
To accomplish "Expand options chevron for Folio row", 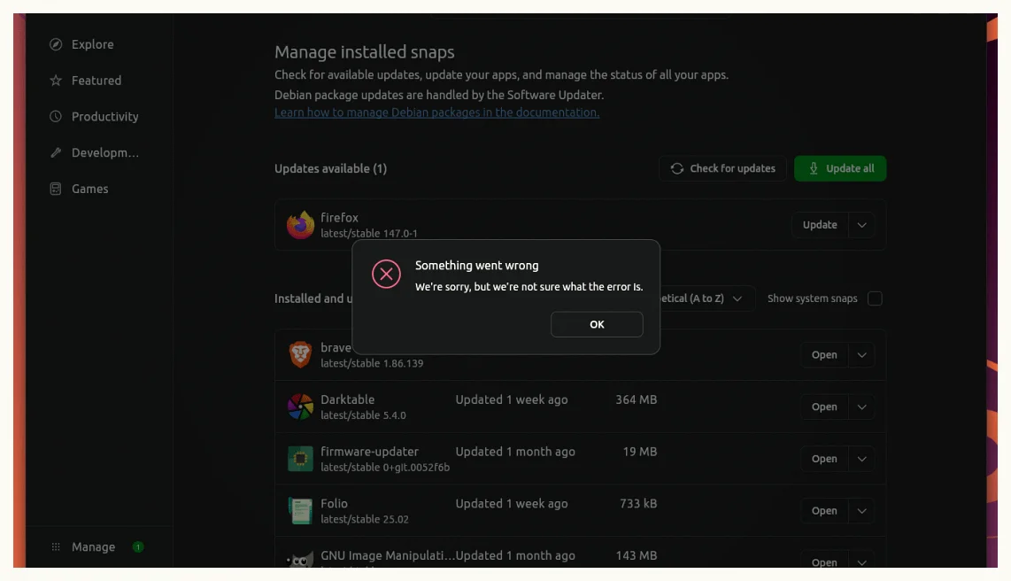I will [x=861, y=511].
